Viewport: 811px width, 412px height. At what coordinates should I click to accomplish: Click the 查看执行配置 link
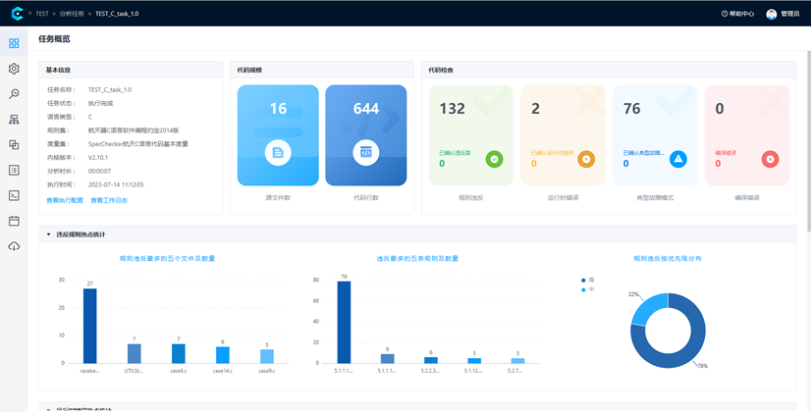pyautogui.click(x=65, y=200)
